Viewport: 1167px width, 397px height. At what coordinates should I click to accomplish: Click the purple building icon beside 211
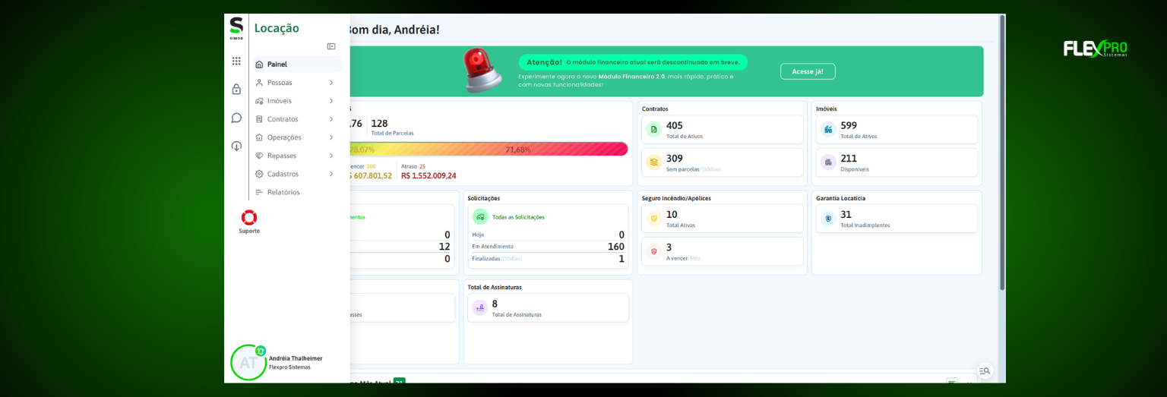pos(828,162)
